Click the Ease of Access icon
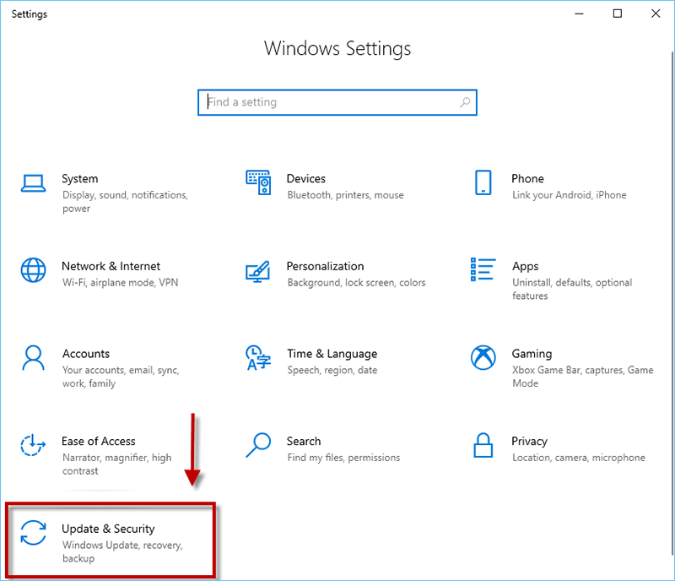675x581 pixels. 33,445
